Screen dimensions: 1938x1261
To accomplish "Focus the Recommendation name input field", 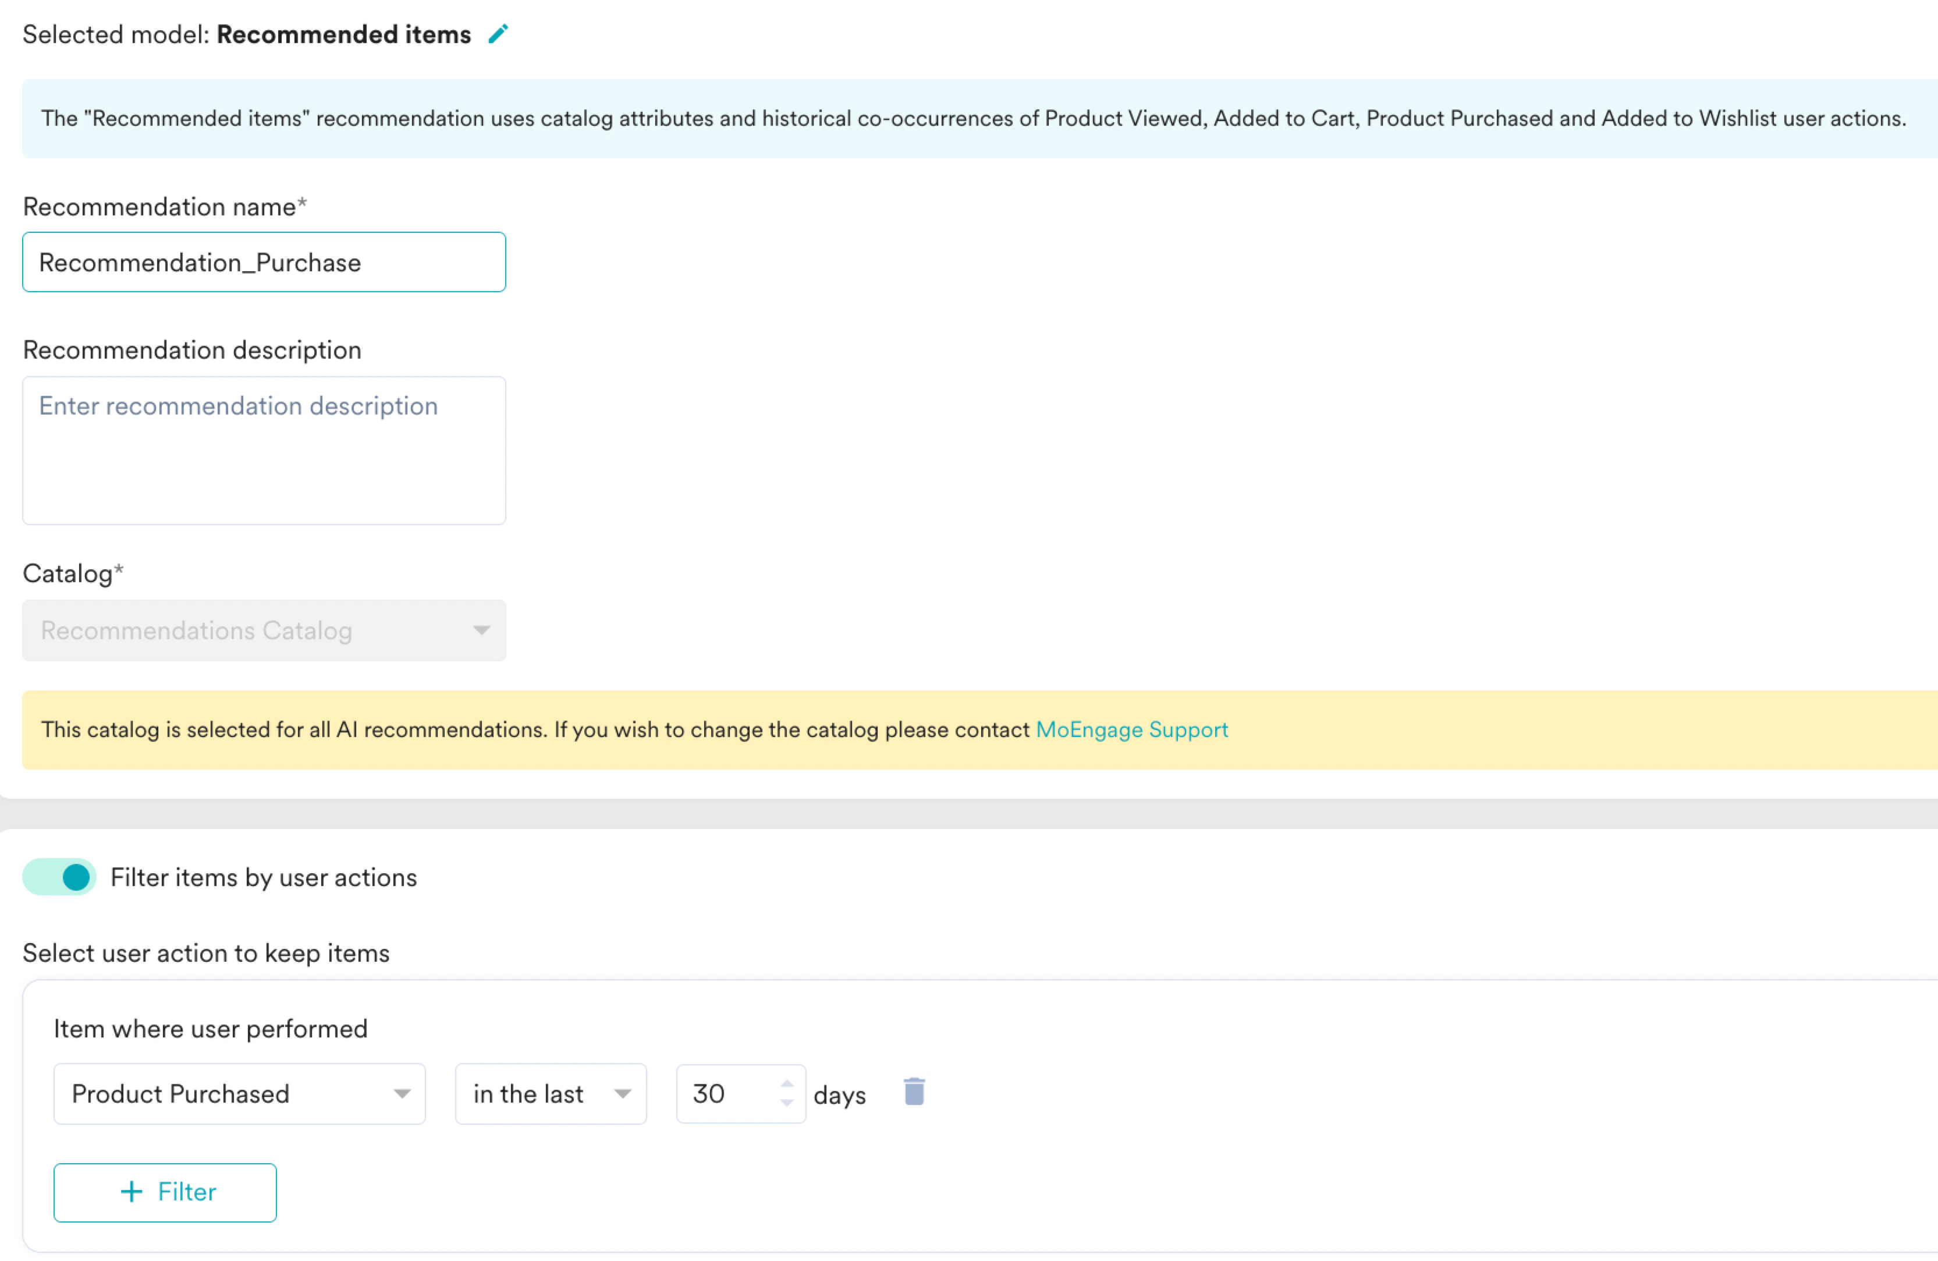I will click(264, 263).
